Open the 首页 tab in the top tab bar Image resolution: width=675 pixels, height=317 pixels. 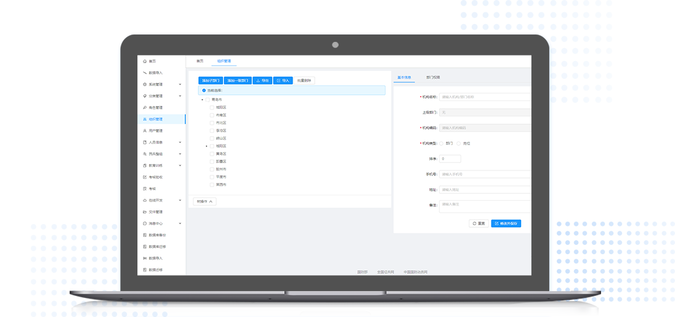(200, 62)
